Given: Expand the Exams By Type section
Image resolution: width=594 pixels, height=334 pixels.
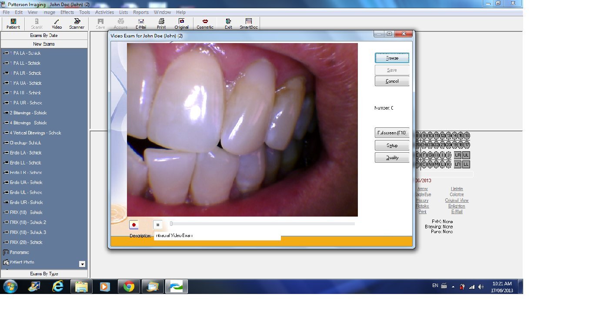Looking at the screenshot, I should pos(44,274).
